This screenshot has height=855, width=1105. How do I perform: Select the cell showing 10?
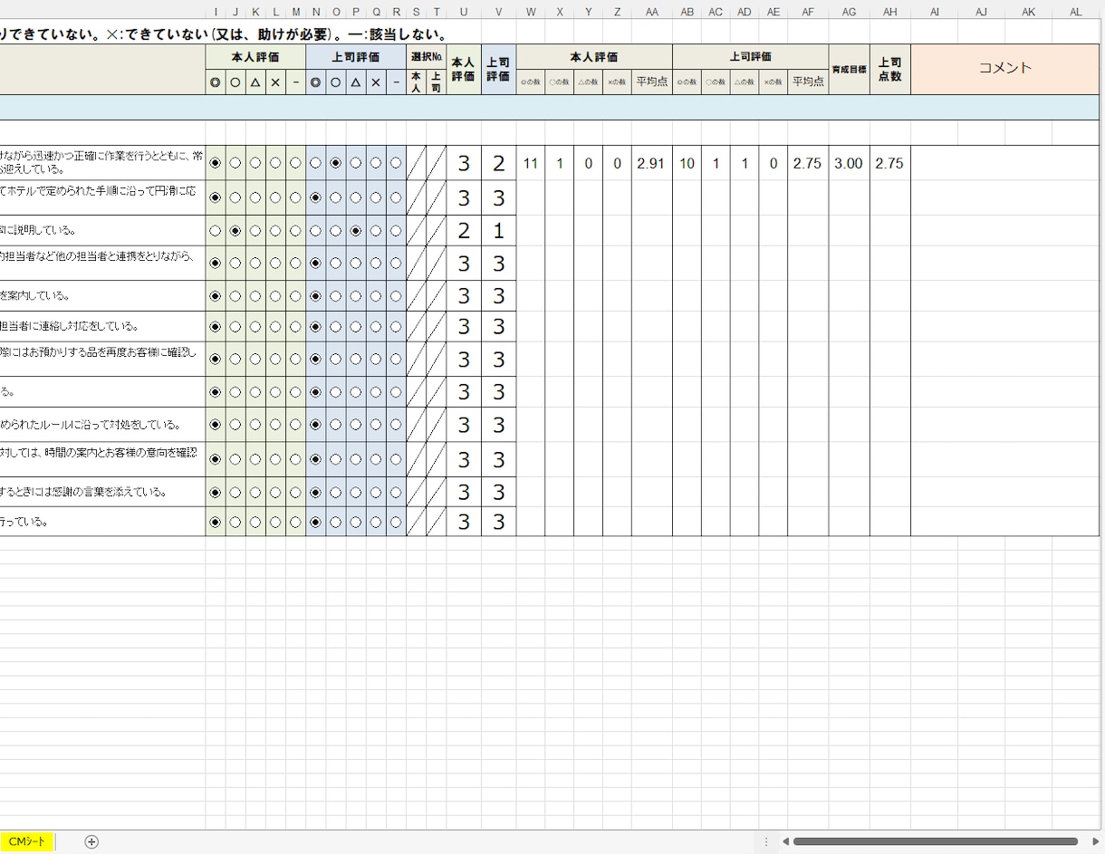687,164
